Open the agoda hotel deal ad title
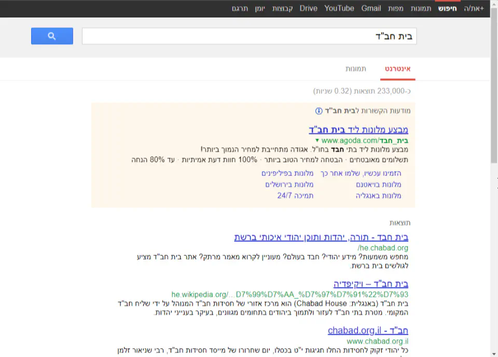The image size is (498, 357). [358, 129]
